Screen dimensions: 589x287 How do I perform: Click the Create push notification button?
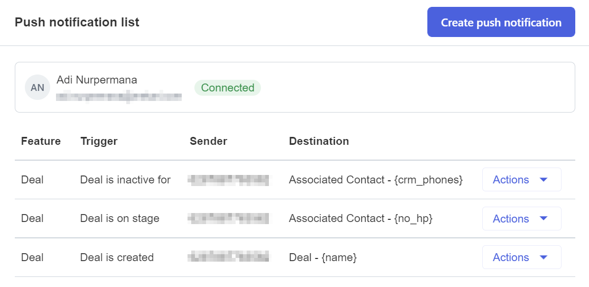pos(501,22)
